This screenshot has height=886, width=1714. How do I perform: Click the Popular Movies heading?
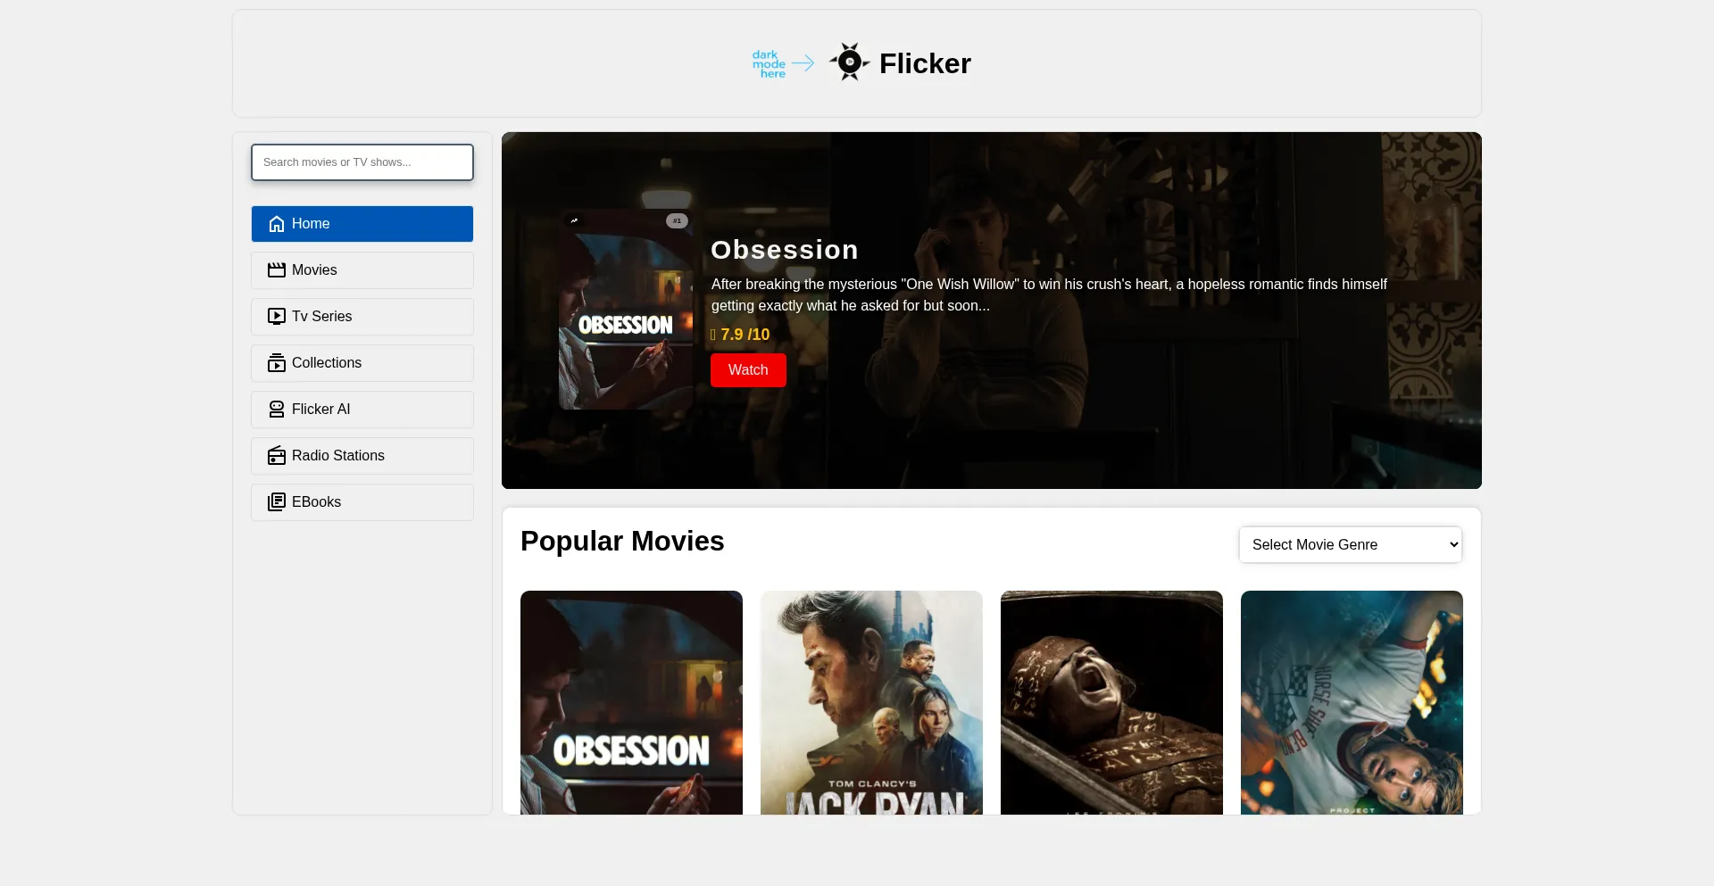tap(622, 542)
